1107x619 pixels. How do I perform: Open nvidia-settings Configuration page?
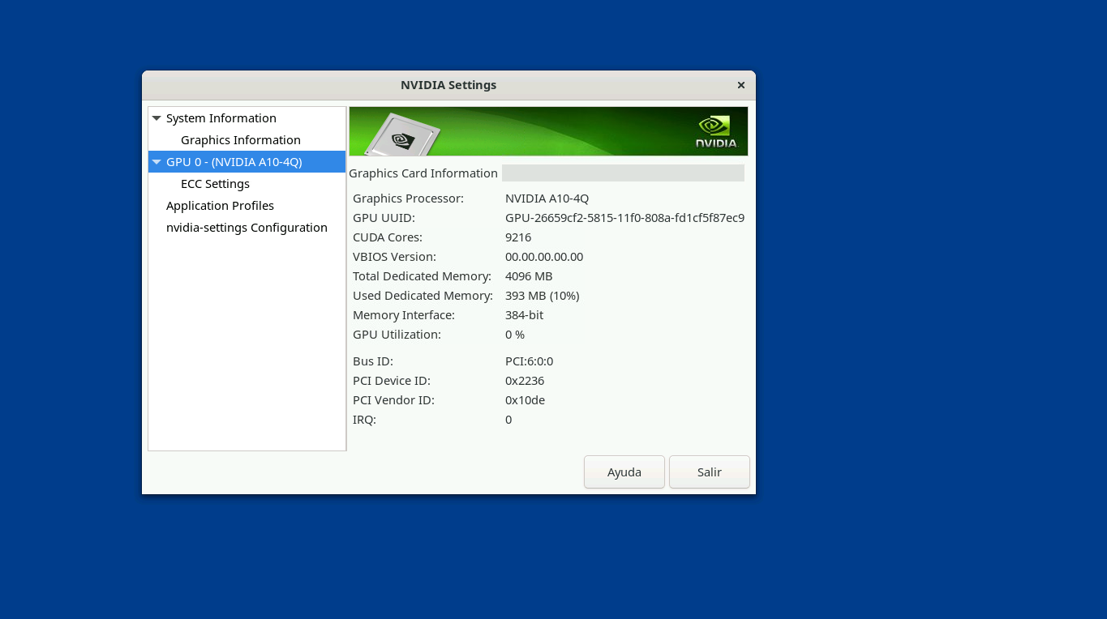[247, 228]
